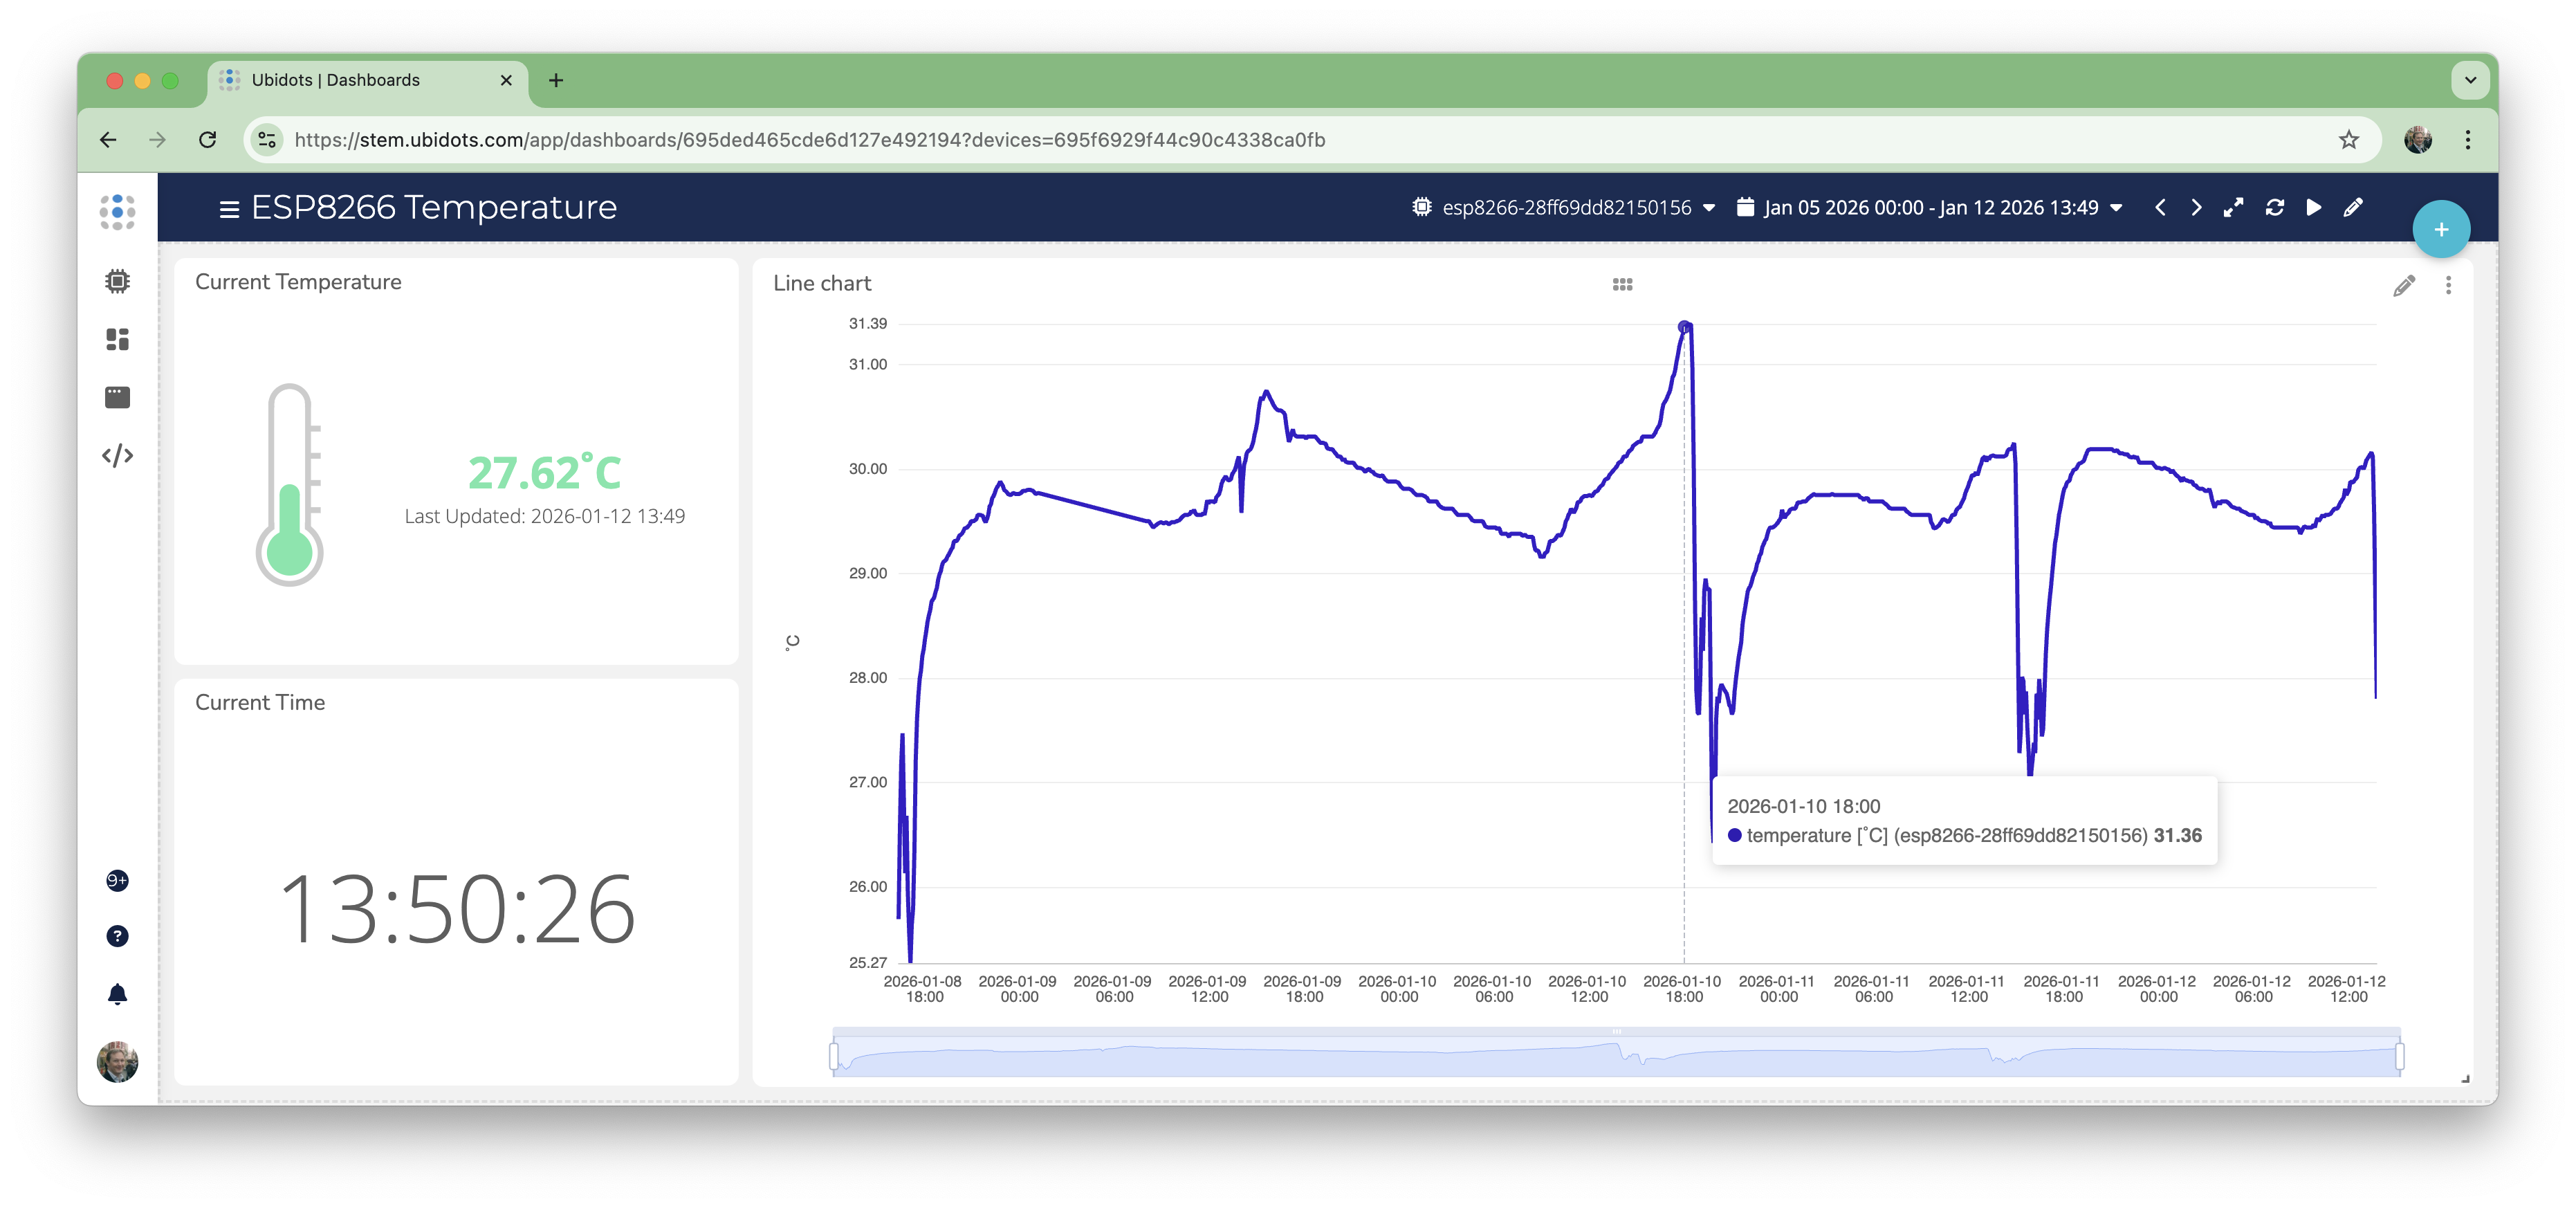Image resolution: width=2576 pixels, height=1208 pixels.
Task: Open notifications via the bell icon
Action: (x=118, y=993)
